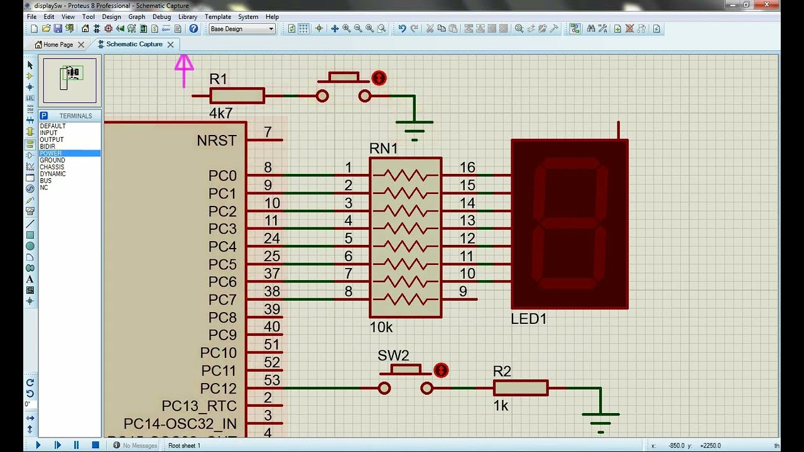Zoom in with the magnifier plus icon

click(346, 29)
